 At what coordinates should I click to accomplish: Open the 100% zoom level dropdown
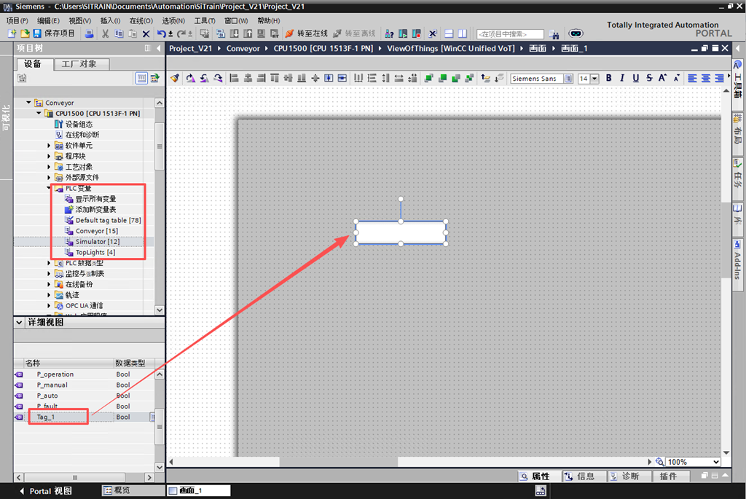pyautogui.click(x=716, y=462)
